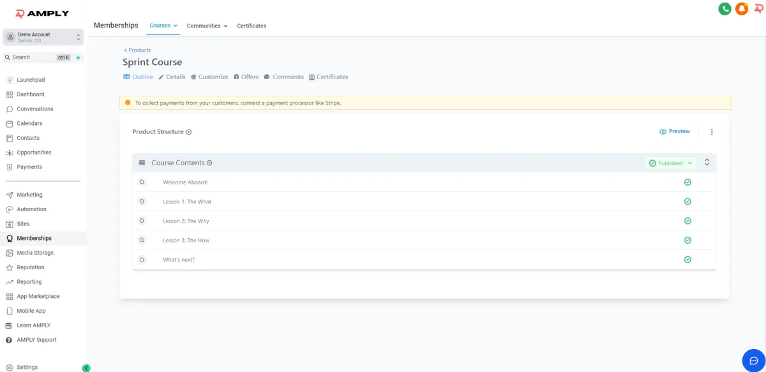
Task: Switch to the Offers tab
Action: pos(246,77)
